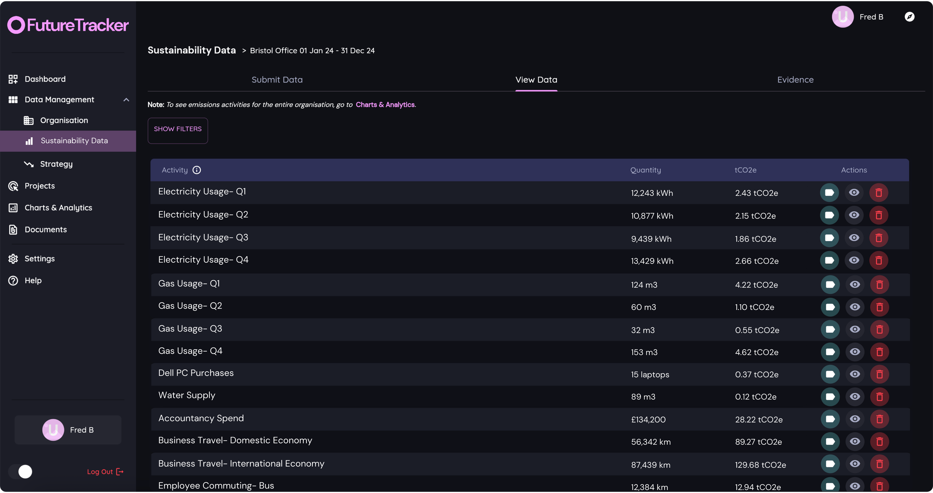Collapse the Data Management menu chevron
Screen dimensions: 933x493
(126, 100)
